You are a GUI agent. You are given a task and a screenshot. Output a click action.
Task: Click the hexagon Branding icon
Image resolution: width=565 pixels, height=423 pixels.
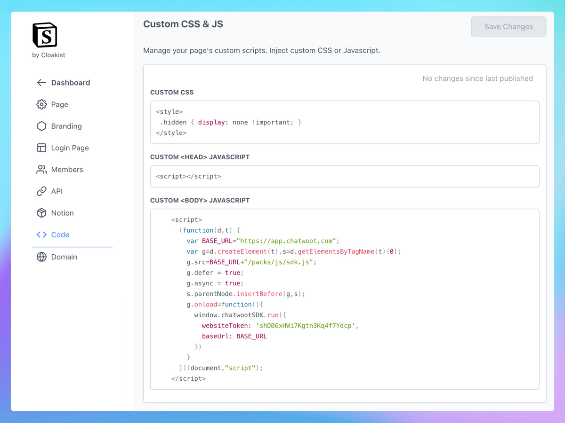pos(41,126)
